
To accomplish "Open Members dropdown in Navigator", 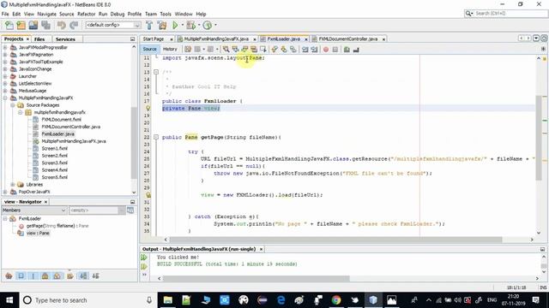I will (x=34, y=210).
